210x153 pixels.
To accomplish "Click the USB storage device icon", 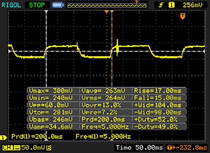I will coord(58,5).
